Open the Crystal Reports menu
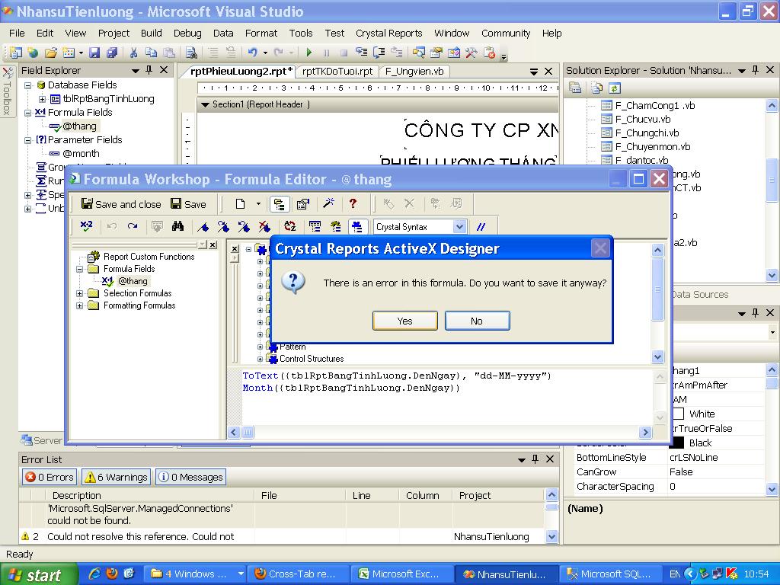This screenshot has height=585, width=780. [389, 33]
